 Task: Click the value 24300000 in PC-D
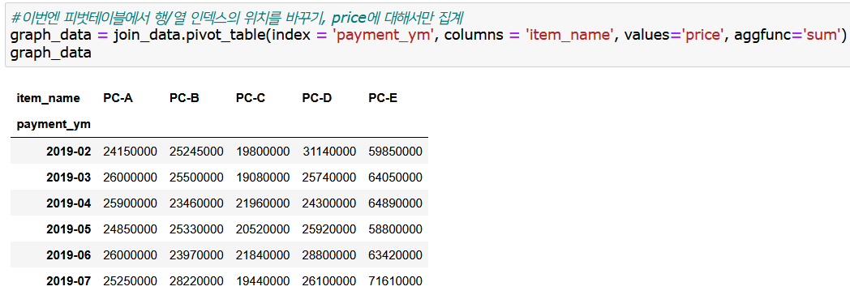[329, 203]
